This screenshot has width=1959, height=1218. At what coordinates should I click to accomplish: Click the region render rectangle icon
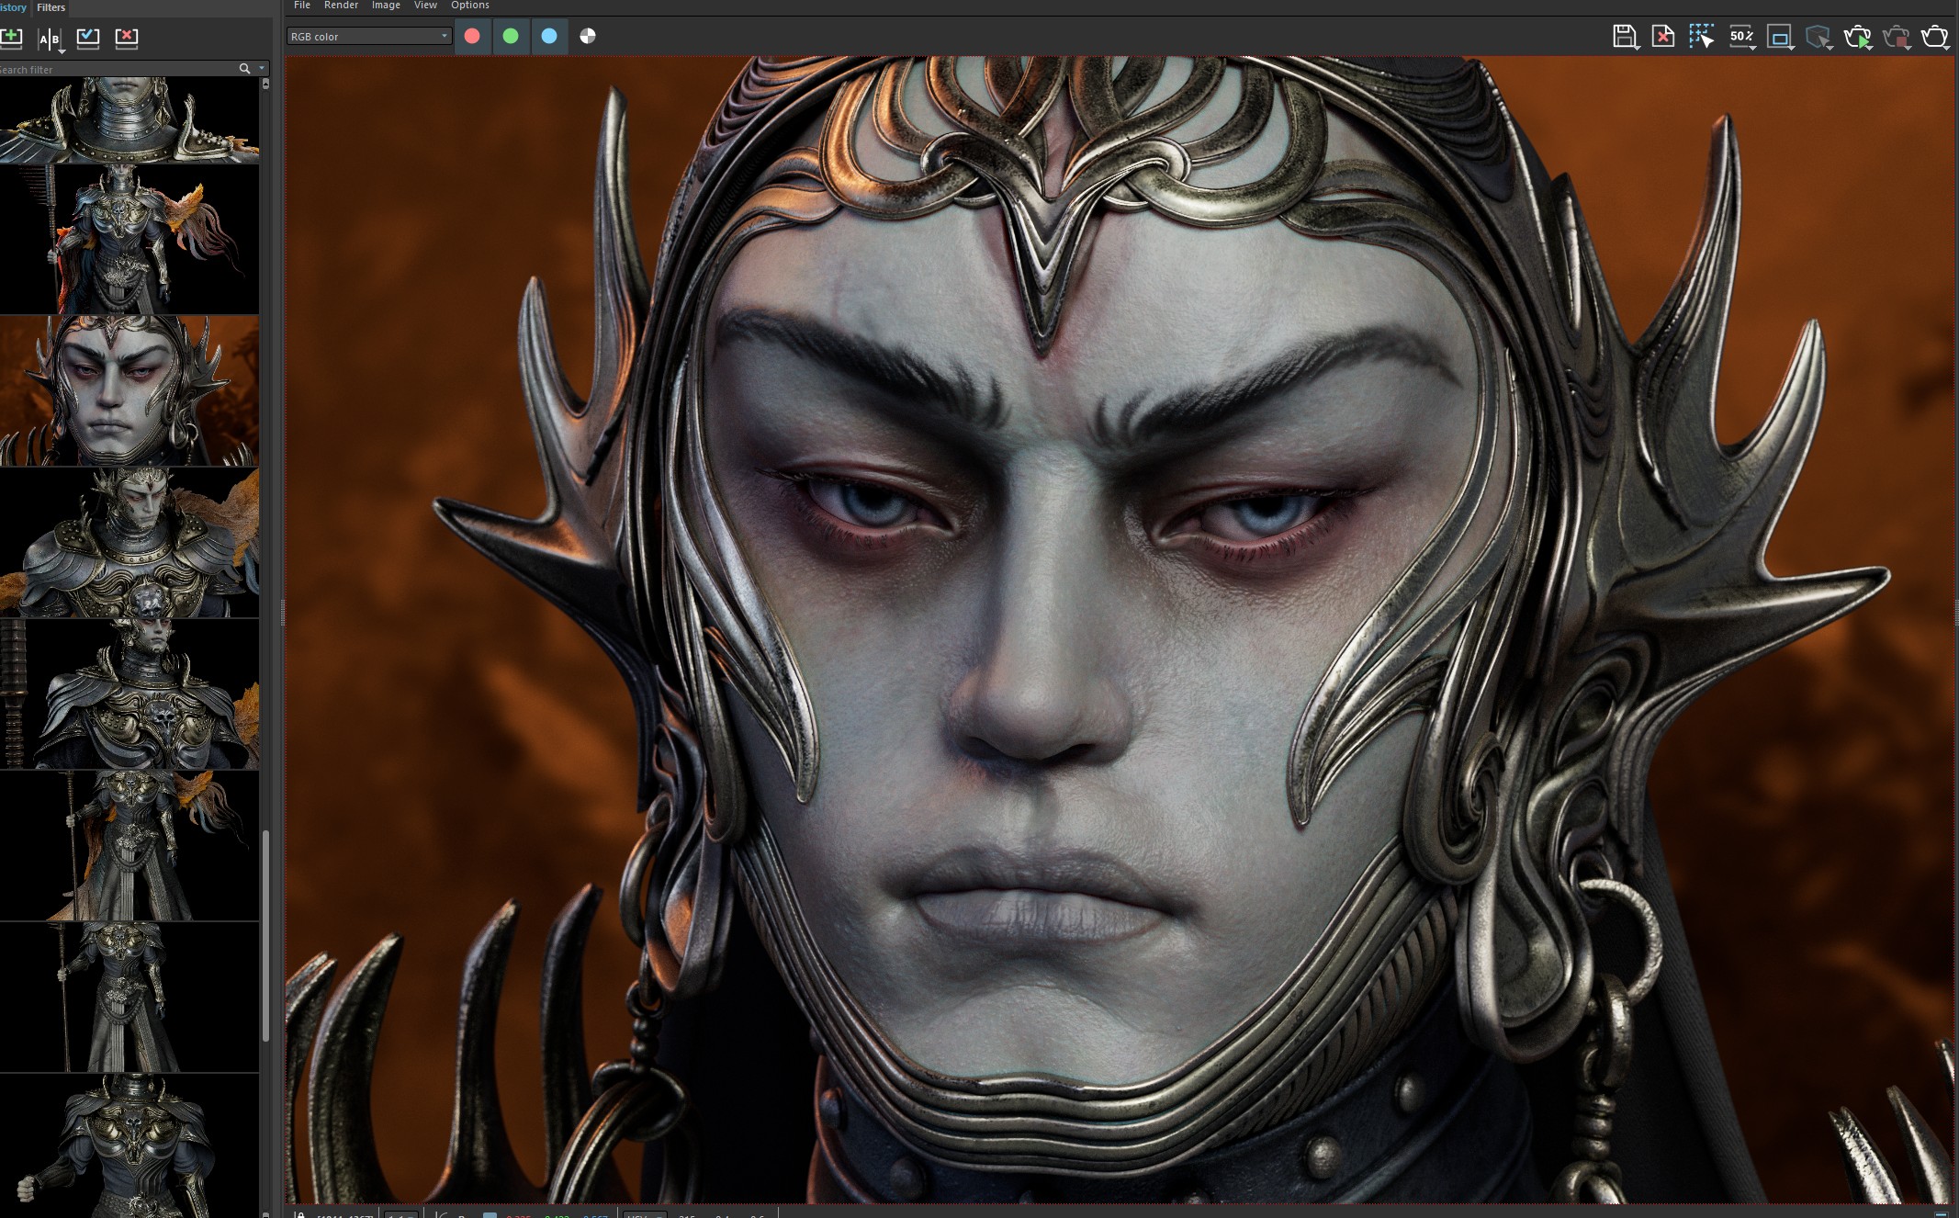pos(1779,37)
